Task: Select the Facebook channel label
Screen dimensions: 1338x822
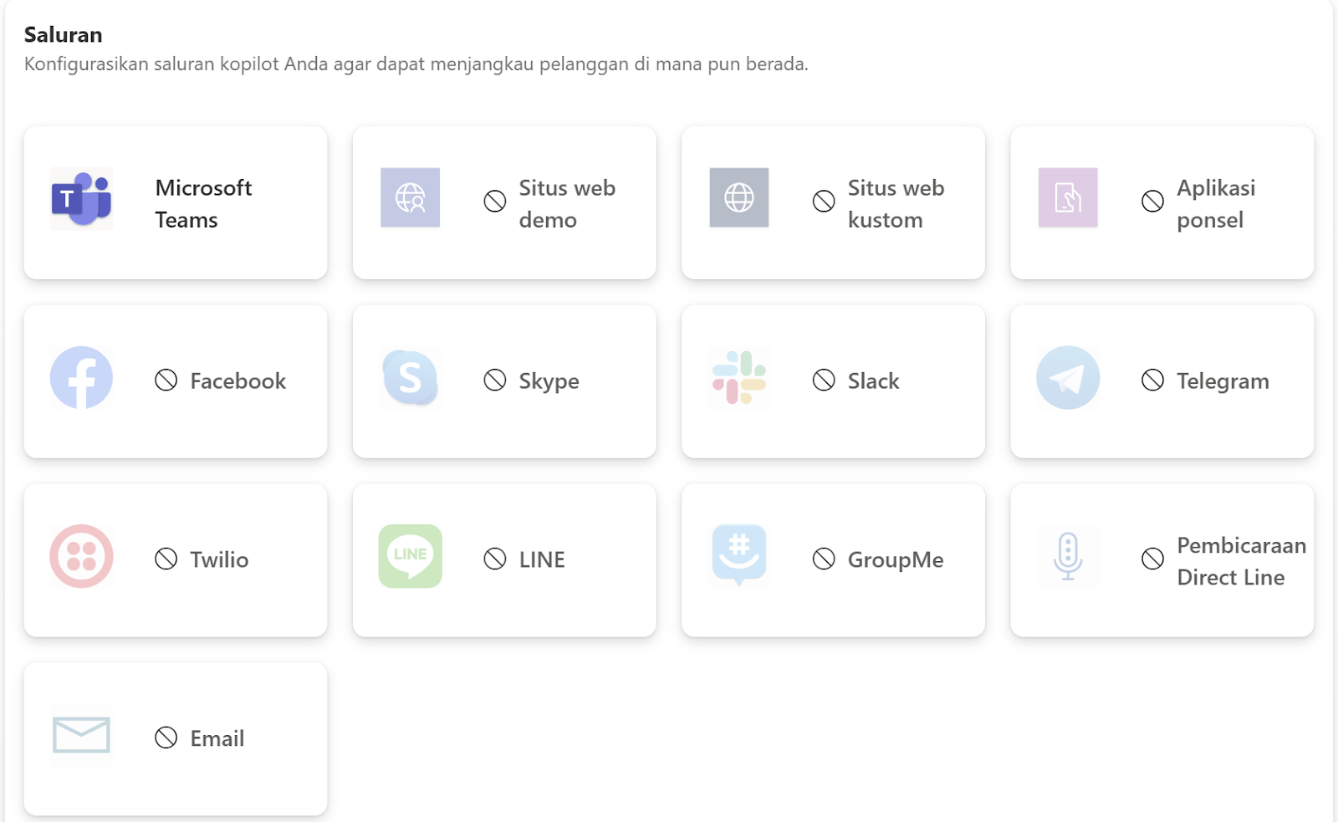Action: [238, 381]
